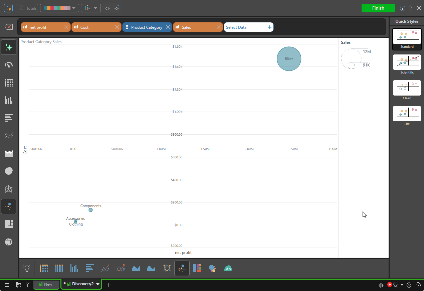Expand the legend layout dropdown
This screenshot has width=424, height=291.
pos(90,8)
